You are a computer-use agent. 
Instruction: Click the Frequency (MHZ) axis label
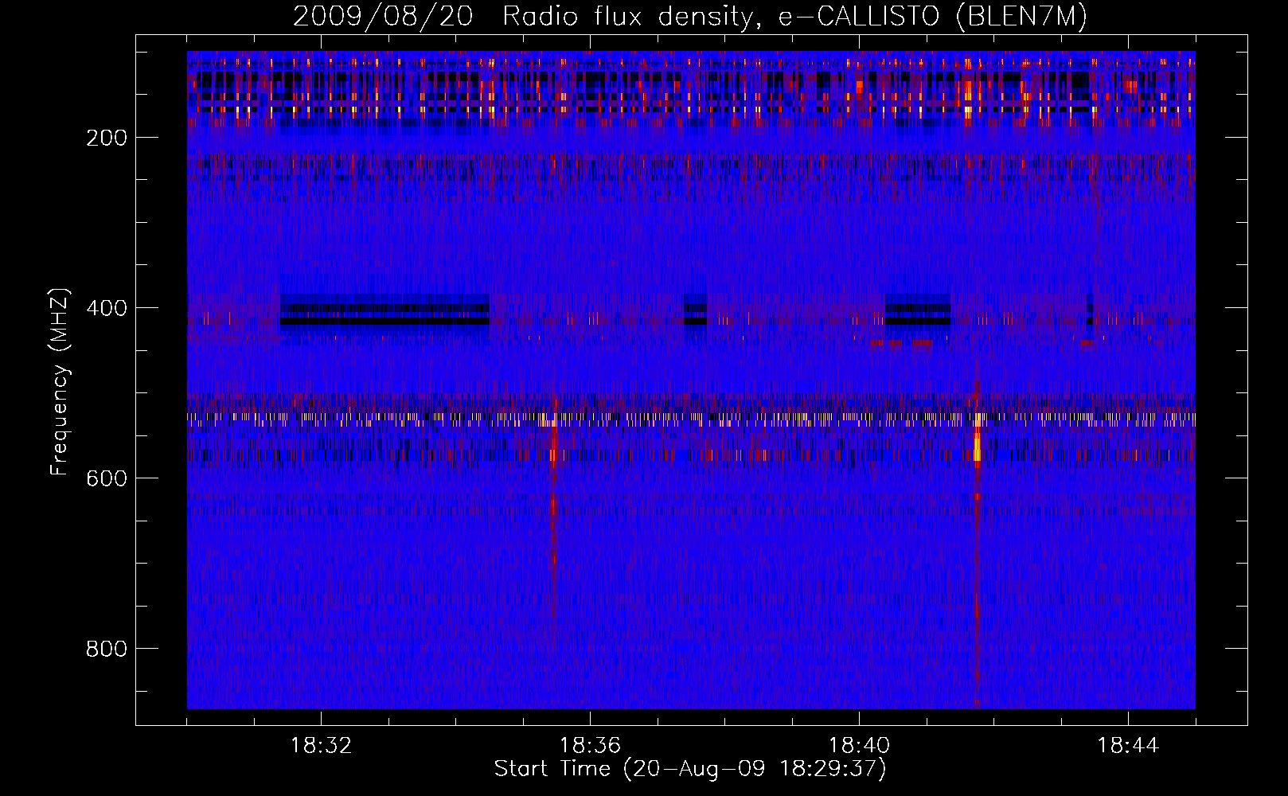click(60, 382)
